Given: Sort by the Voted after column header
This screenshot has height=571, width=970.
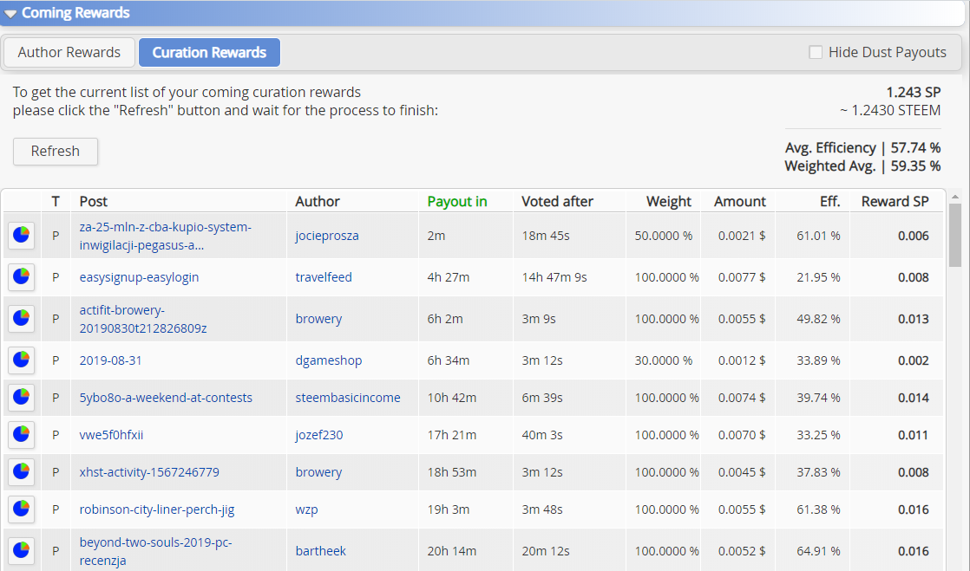Looking at the screenshot, I should coord(557,201).
